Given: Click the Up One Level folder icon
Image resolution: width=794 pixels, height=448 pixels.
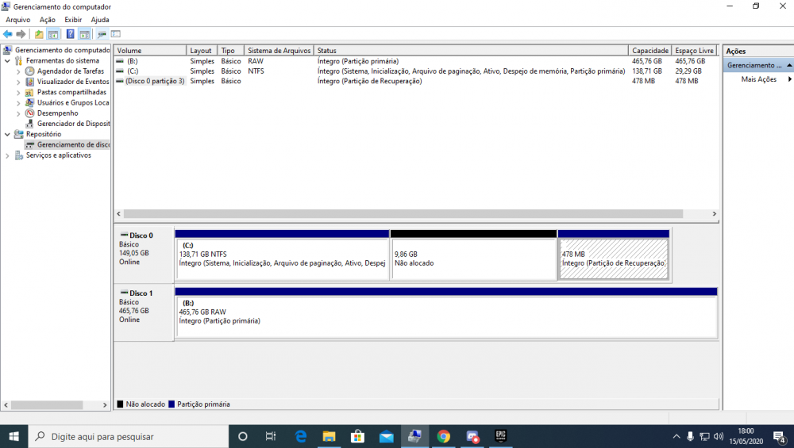Looking at the screenshot, I should (39, 34).
